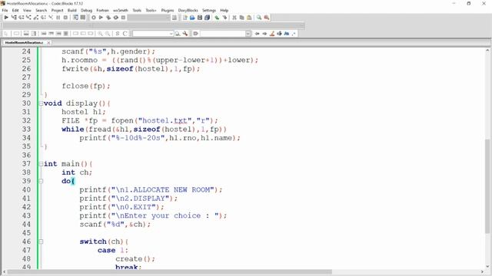This screenshot has width=492, height=276.
Task: Click the Redo icon
Action: [x=224, y=18]
